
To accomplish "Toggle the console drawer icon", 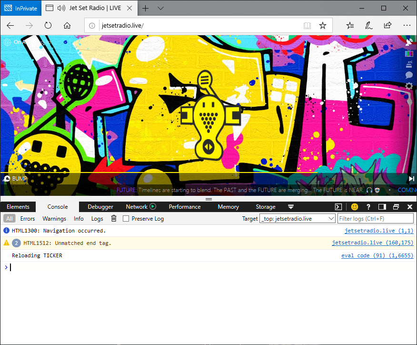I will click(x=338, y=207).
